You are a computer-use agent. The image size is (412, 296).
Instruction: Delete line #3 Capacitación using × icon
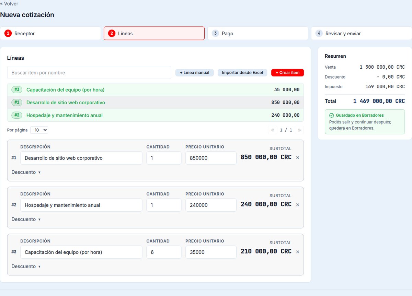(x=298, y=252)
